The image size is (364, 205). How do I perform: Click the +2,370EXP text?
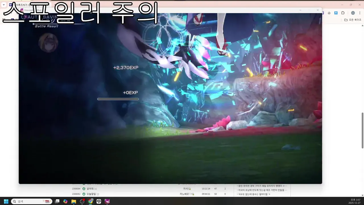click(x=126, y=67)
